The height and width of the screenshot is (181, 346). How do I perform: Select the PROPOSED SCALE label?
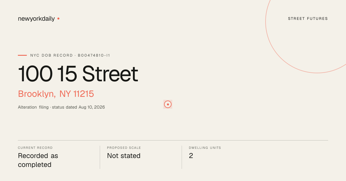point(124,148)
